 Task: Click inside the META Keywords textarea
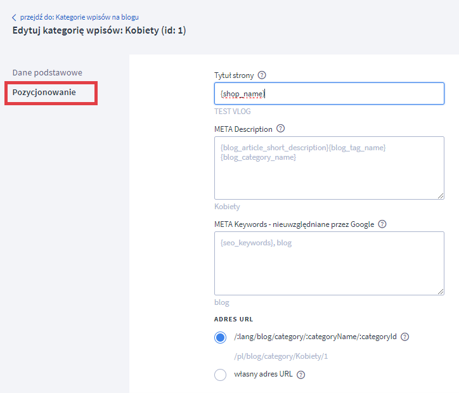(329, 263)
